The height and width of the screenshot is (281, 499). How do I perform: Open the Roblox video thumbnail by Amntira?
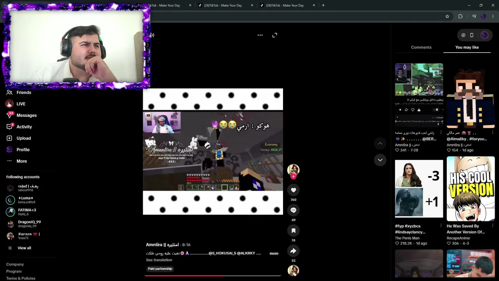tap(419, 96)
